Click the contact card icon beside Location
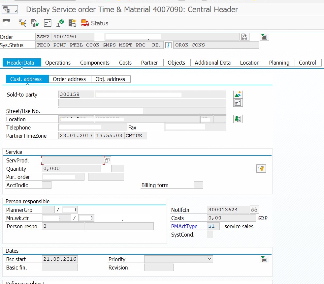Screen dimensions: 324x284 (238, 119)
